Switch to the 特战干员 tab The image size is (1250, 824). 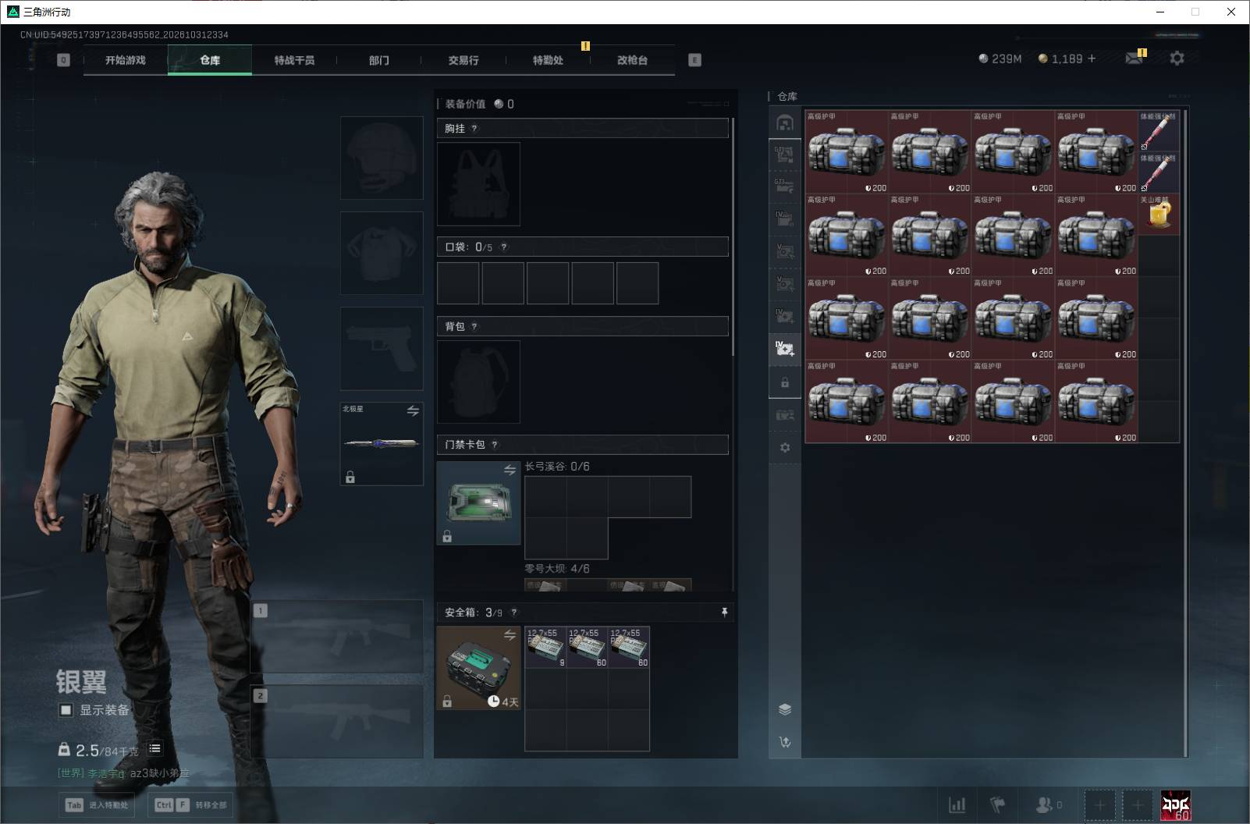(294, 60)
